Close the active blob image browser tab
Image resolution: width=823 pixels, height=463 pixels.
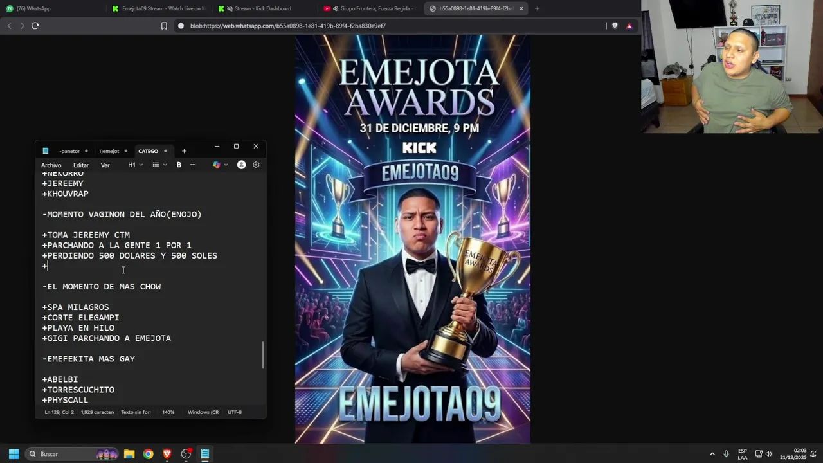[x=521, y=8]
